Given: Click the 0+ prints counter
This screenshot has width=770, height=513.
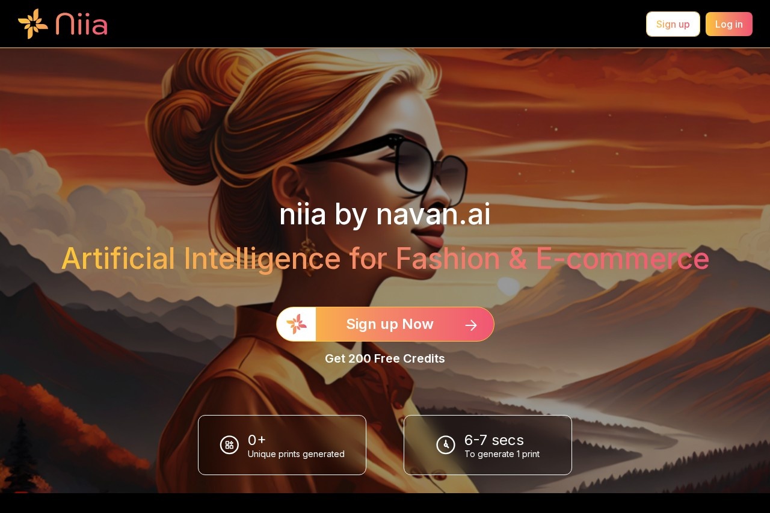Looking at the screenshot, I should click(257, 440).
